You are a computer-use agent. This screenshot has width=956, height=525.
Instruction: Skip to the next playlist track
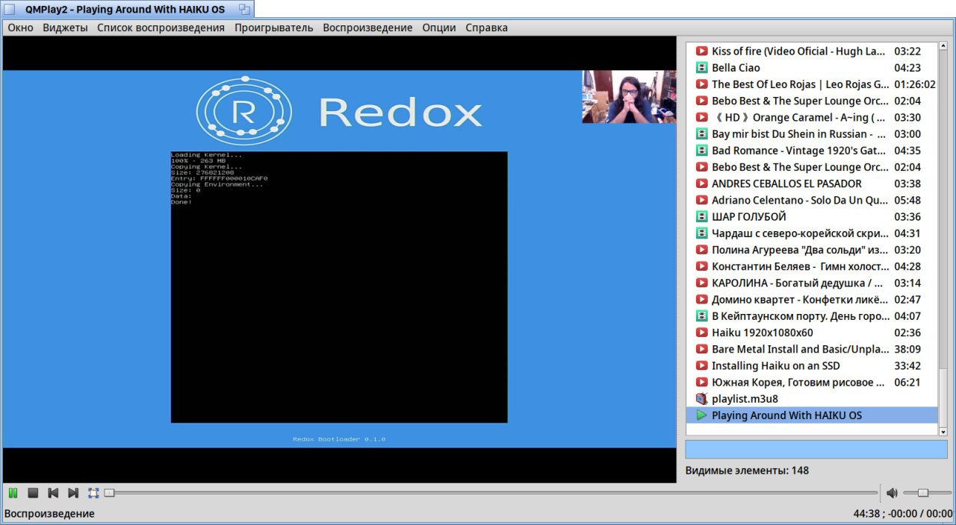click(73, 493)
